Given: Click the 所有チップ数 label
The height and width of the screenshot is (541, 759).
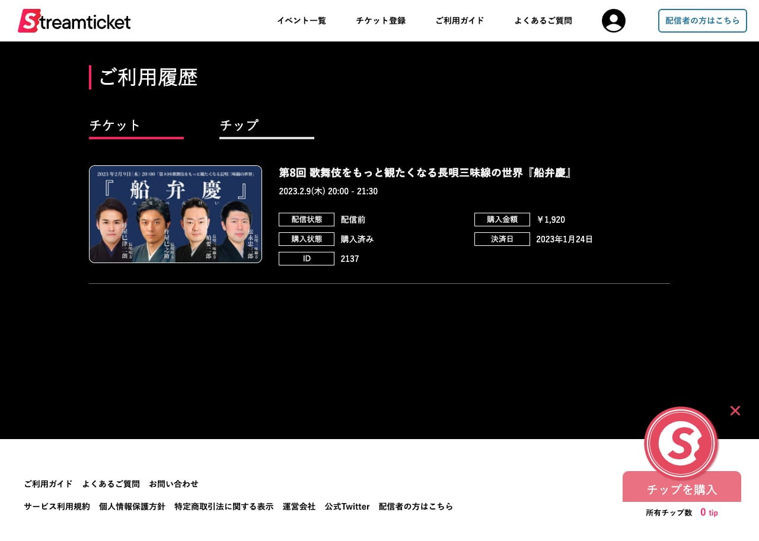Looking at the screenshot, I should [669, 513].
